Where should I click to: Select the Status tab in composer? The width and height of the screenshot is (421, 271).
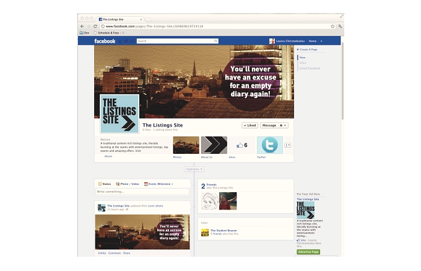105,184
